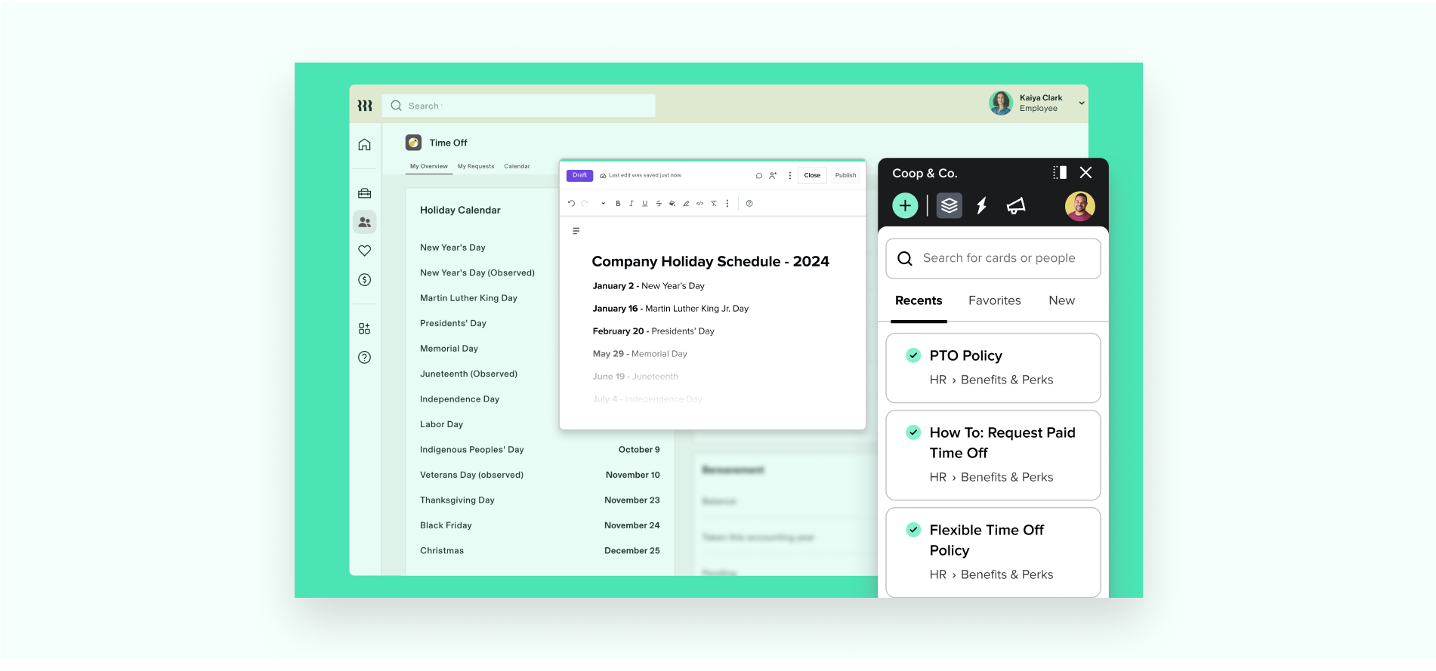Toggle underline formatting in the editor

tap(644, 203)
